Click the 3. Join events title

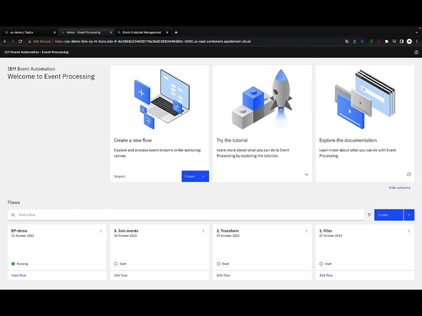[x=126, y=231]
